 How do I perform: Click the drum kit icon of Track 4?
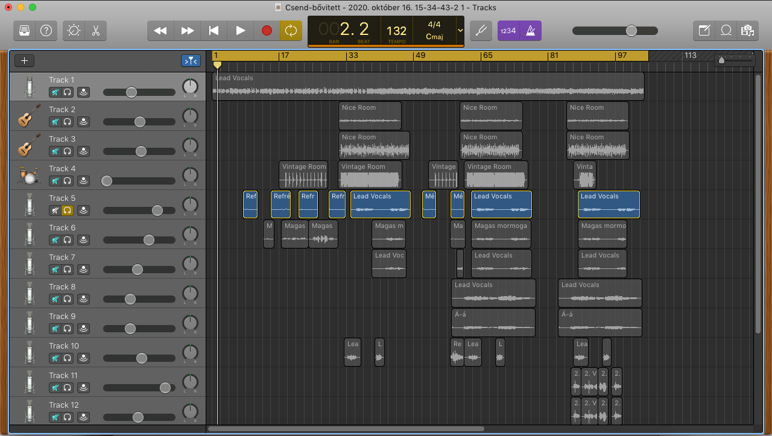28,175
